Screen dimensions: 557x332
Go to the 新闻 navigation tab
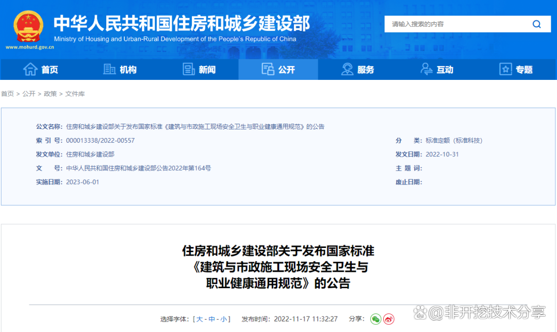click(199, 70)
